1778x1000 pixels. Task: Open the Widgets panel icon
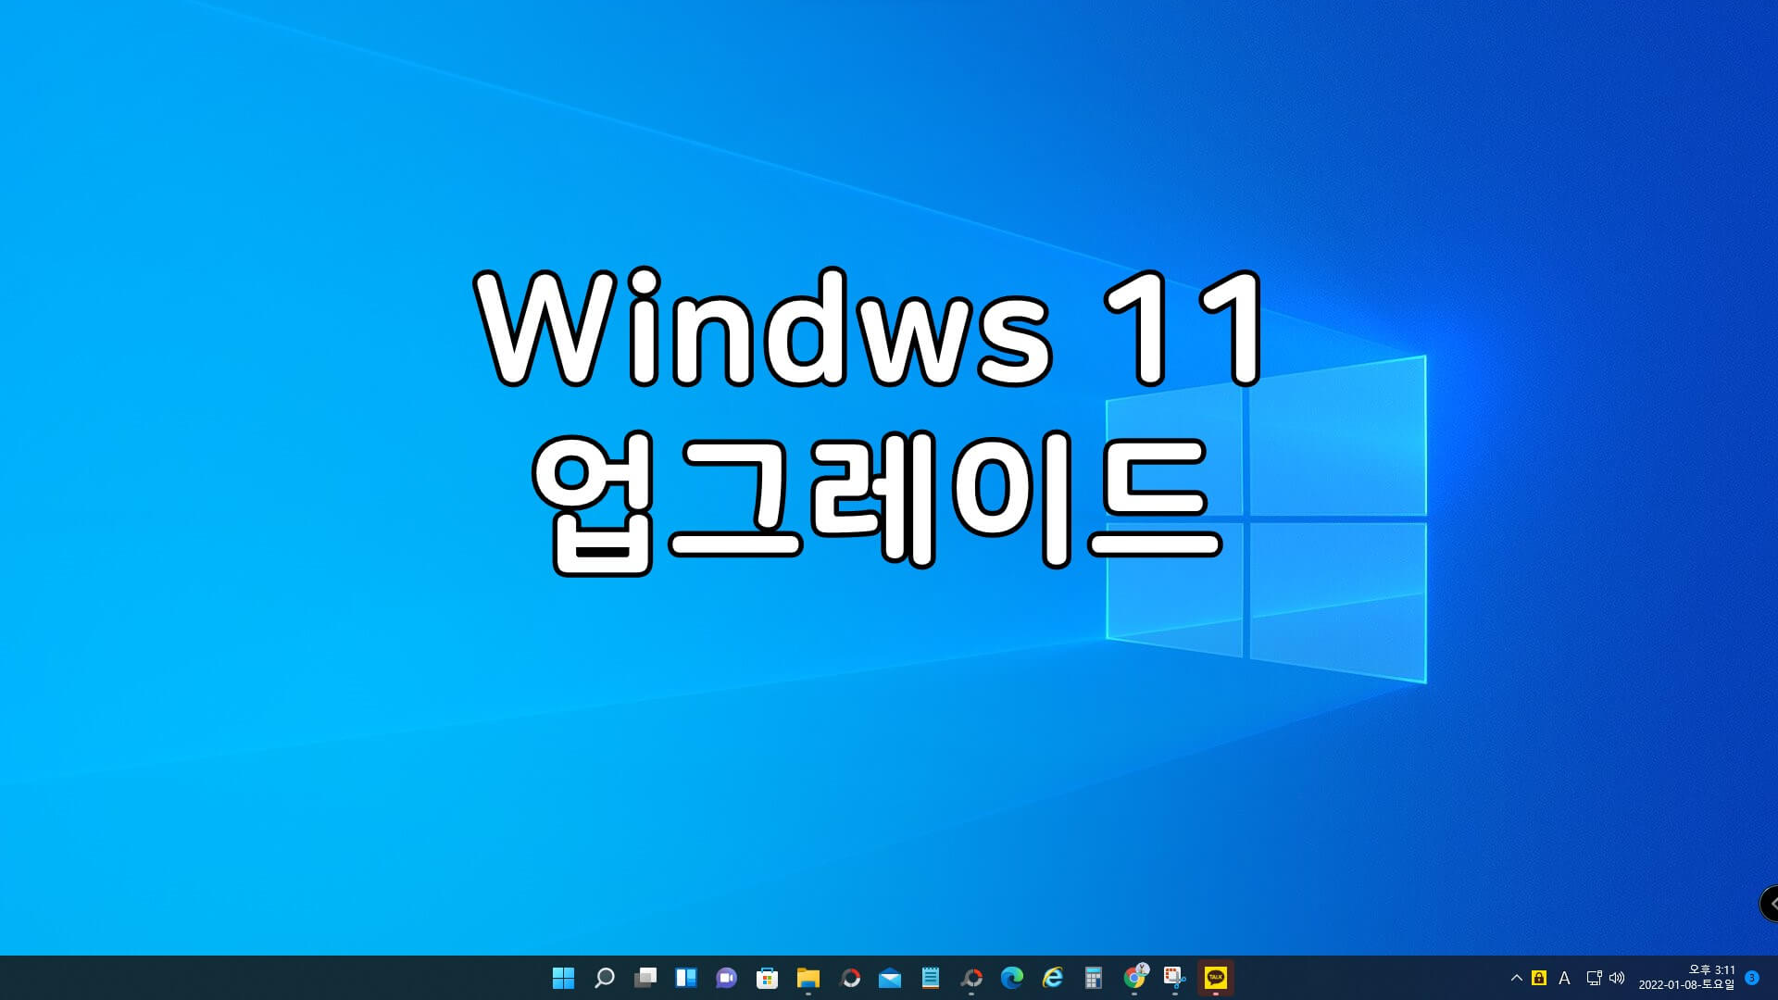(685, 978)
